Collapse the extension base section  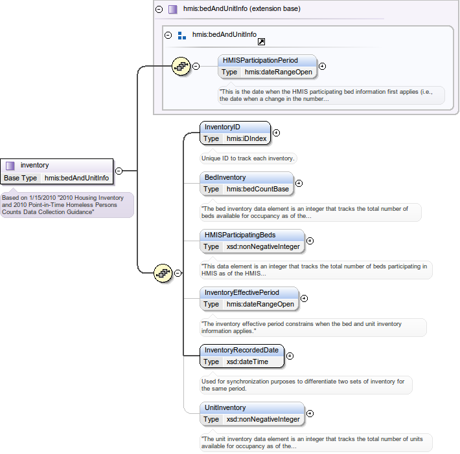tap(159, 10)
